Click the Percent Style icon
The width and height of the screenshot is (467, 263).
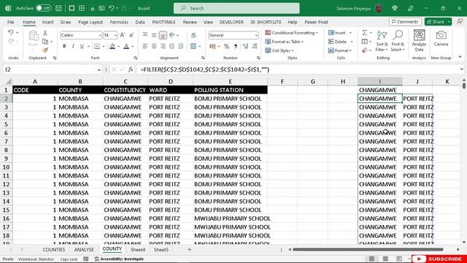226,46
